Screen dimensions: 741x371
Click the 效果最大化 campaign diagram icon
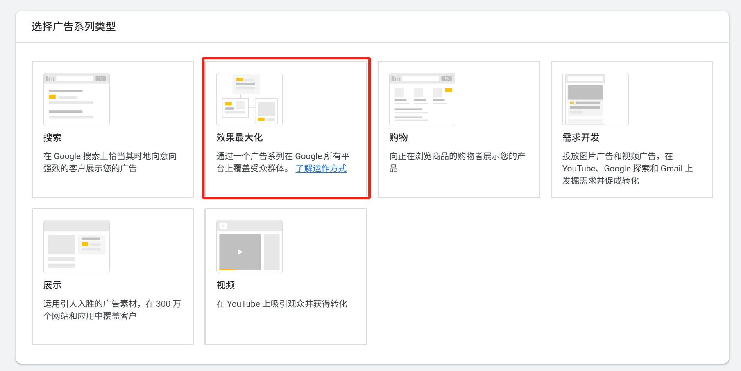point(249,99)
